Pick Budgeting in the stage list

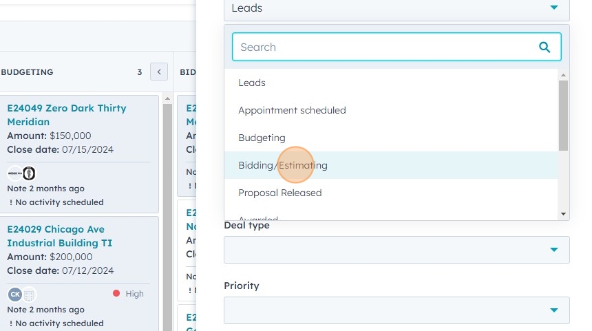click(262, 138)
